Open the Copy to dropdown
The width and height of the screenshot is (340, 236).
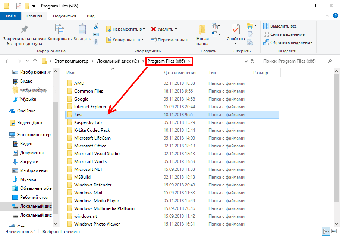click(126, 40)
